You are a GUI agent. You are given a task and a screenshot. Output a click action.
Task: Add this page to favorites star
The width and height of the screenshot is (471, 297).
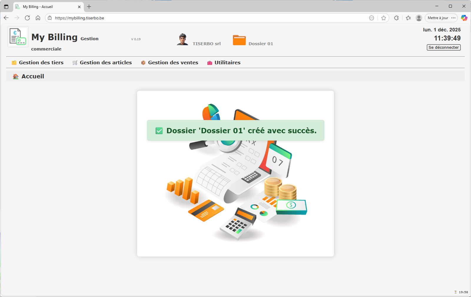(384, 18)
